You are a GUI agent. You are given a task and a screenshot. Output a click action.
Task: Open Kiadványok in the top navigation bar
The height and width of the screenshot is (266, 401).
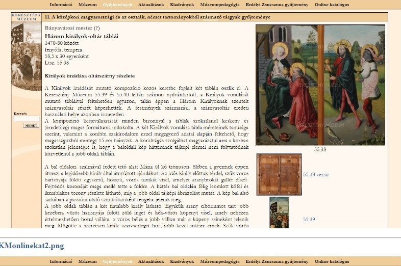[x=182, y=5]
